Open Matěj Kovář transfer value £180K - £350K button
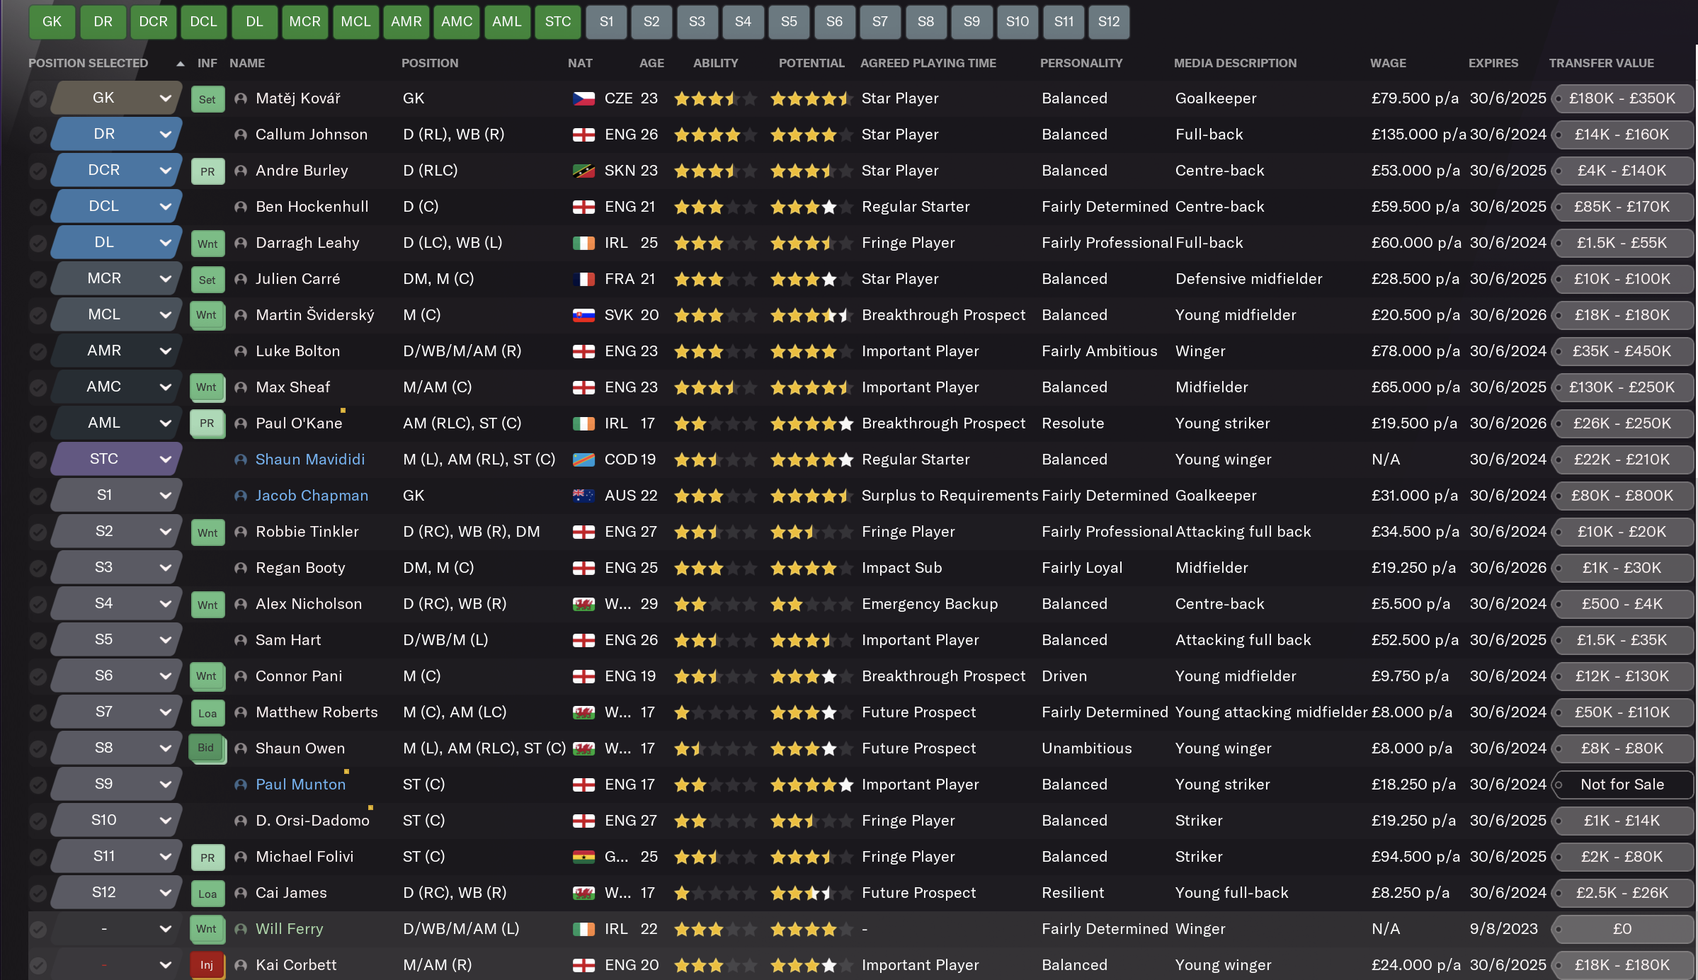1698x980 pixels. click(1622, 98)
